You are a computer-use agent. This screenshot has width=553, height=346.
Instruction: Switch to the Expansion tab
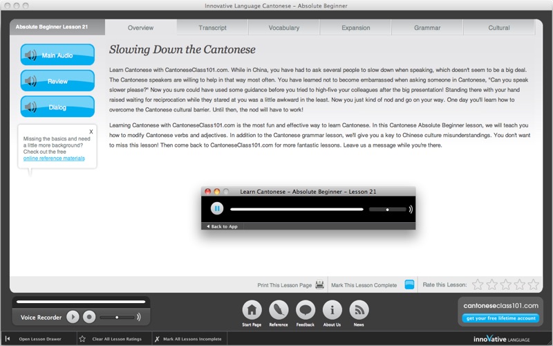click(x=355, y=28)
